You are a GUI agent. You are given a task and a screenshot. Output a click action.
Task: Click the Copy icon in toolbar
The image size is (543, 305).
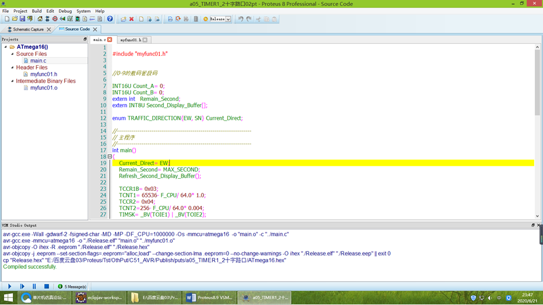point(267,19)
